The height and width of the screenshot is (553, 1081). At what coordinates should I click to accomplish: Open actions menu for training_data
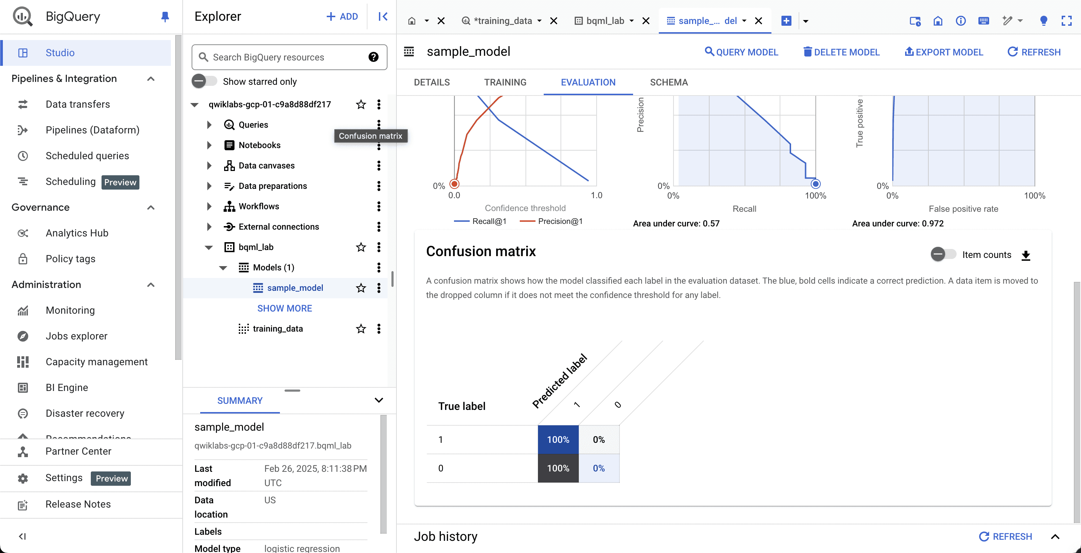click(379, 328)
